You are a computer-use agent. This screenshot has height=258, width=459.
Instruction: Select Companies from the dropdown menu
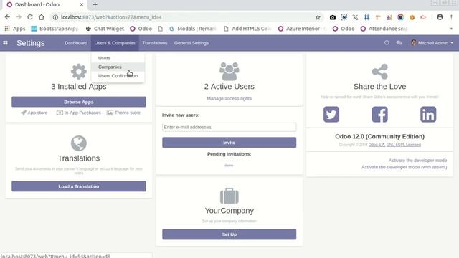118,67
